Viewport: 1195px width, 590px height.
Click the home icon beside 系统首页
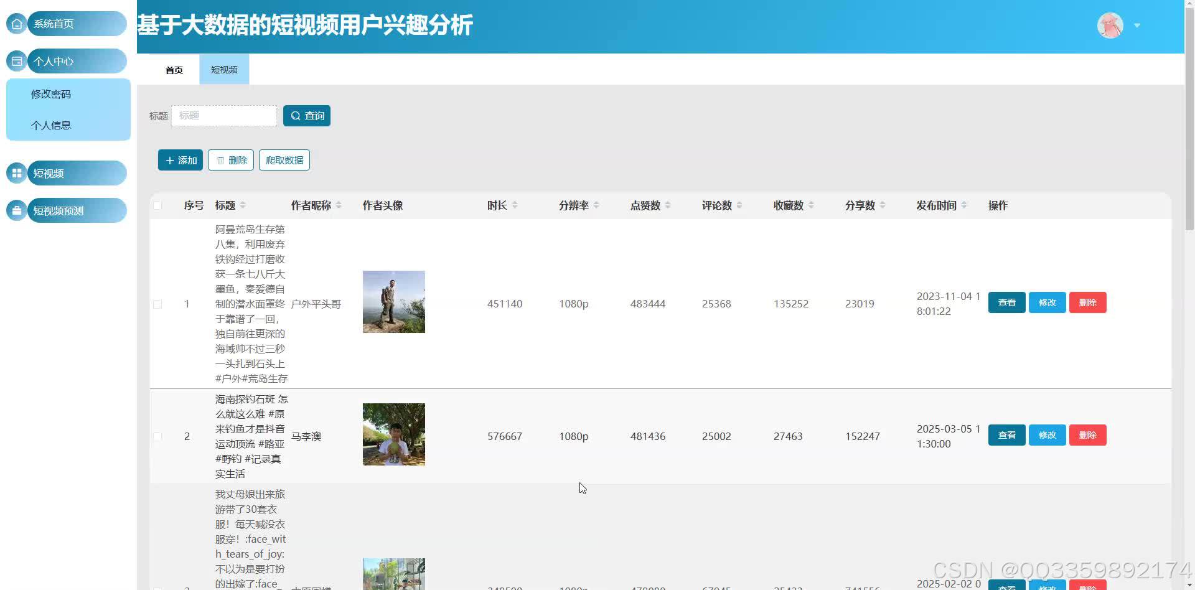click(x=17, y=24)
